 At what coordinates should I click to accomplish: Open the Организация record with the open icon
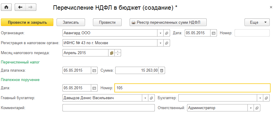pyautogui.click(x=167, y=33)
